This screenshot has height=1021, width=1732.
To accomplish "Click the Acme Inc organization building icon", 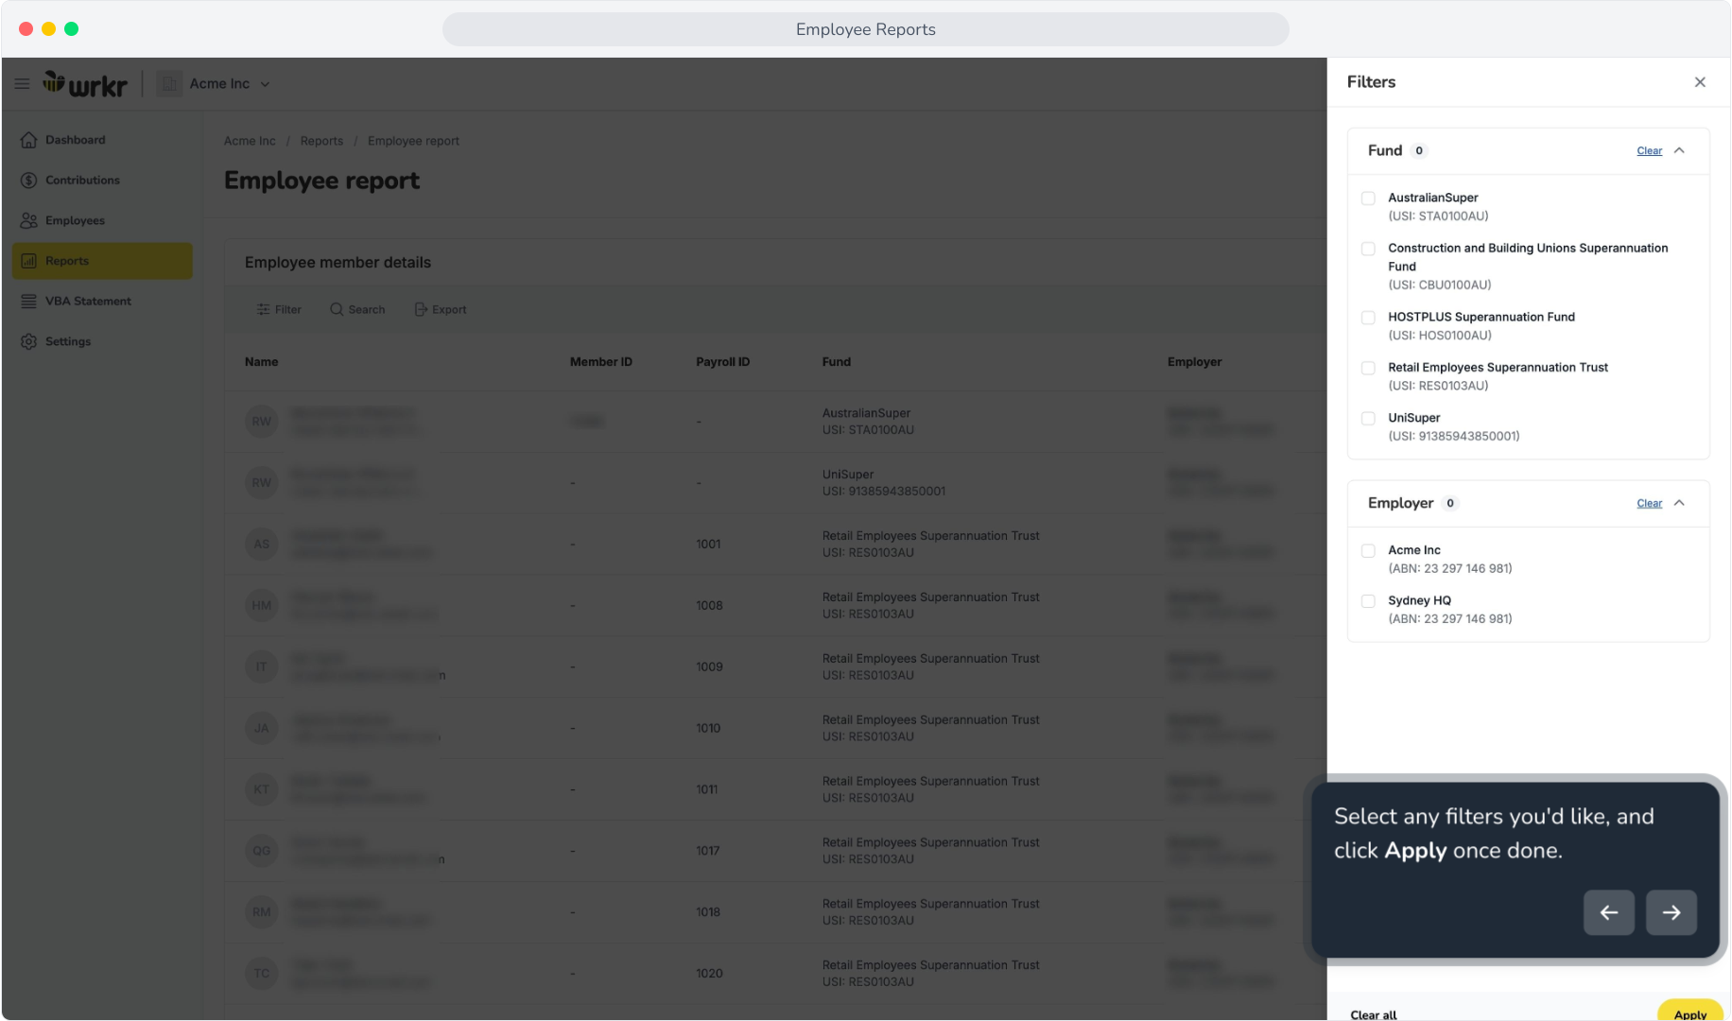I will (169, 83).
